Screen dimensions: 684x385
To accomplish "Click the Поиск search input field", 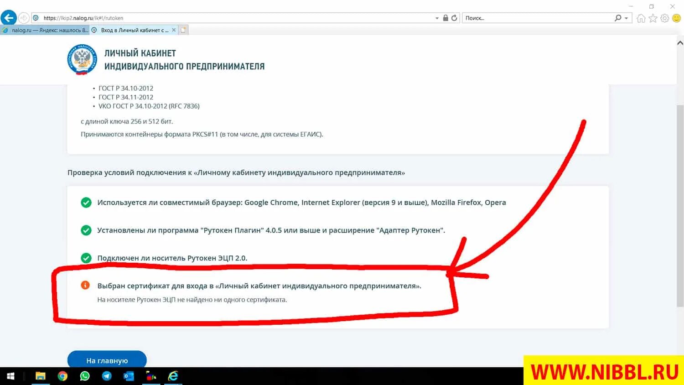I will [x=538, y=18].
